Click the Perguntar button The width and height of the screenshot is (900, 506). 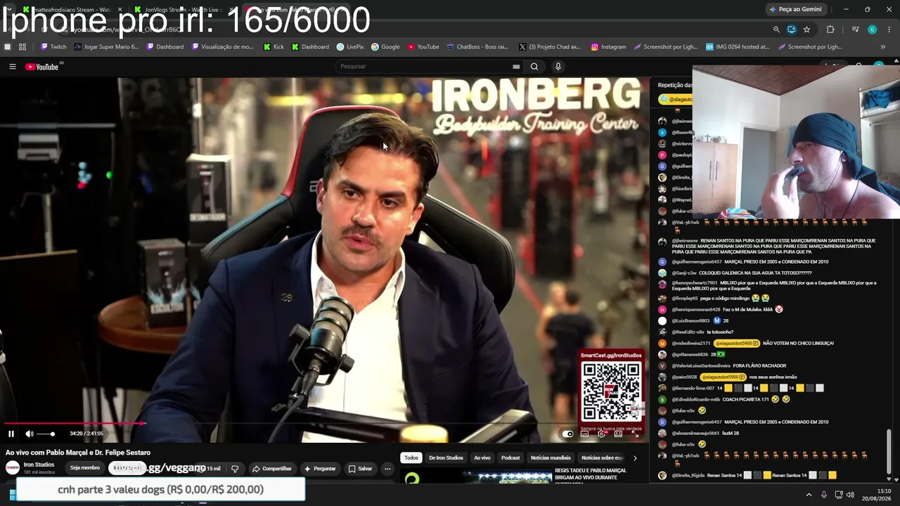320,469
